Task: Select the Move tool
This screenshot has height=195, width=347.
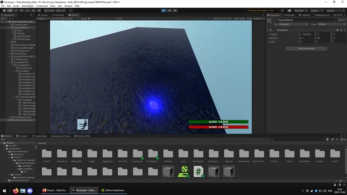Action: (10, 10)
